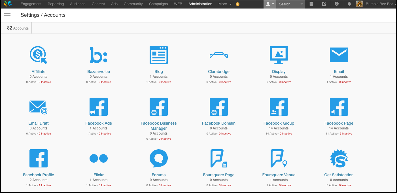Switch to the Audience menu
Viewport: 397px width, 193px height.
(78, 4)
